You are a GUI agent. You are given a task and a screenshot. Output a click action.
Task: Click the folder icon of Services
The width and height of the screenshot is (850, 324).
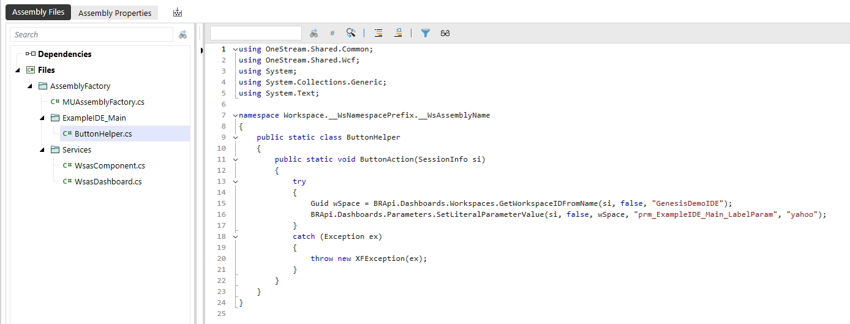pyautogui.click(x=55, y=150)
